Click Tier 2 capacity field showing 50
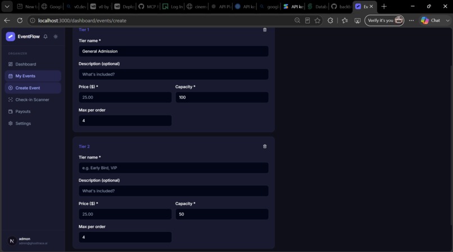 pyautogui.click(x=222, y=214)
